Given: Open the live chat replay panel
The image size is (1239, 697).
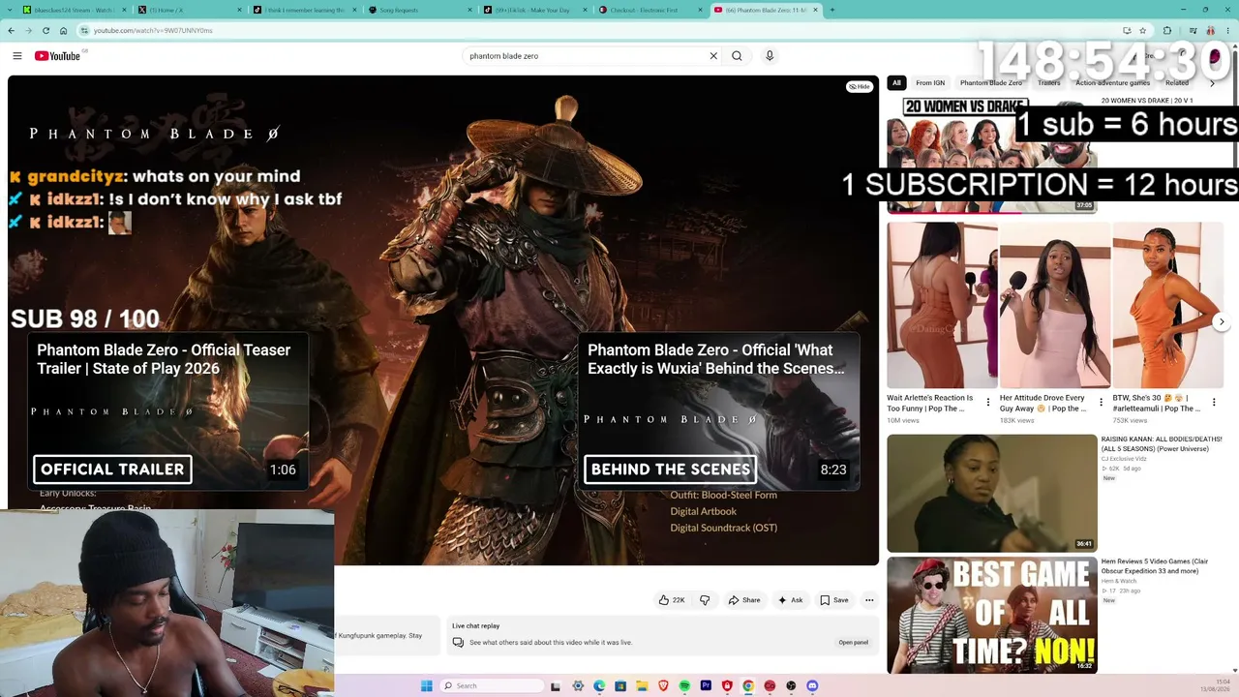Looking at the screenshot, I should [853, 643].
